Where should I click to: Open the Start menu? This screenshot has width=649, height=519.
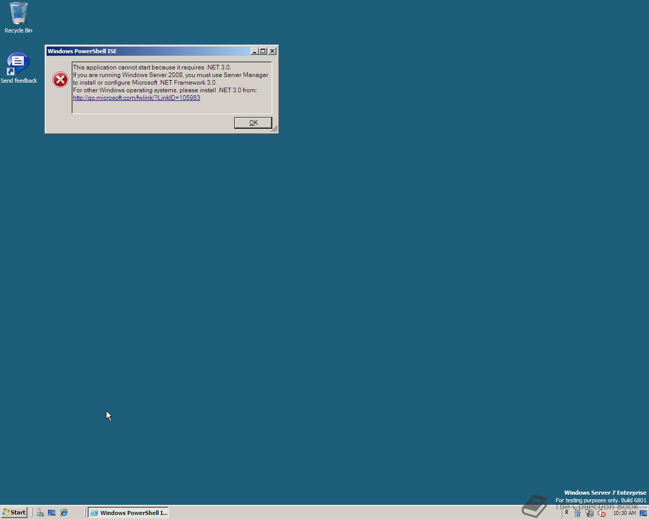14,512
